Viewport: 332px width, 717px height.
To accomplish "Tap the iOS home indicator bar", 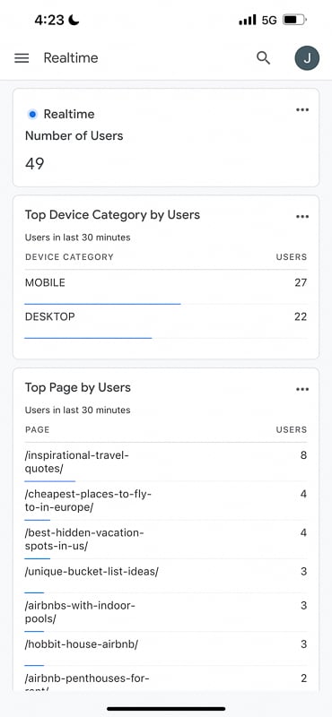I will click(x=166, y=709).
